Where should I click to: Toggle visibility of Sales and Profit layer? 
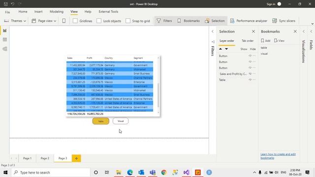[x=250, y=74]
